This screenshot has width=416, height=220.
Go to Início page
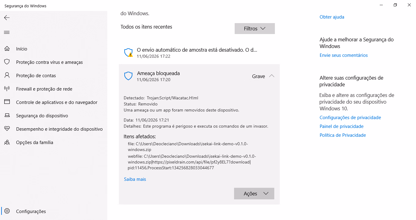pos(22,49)
